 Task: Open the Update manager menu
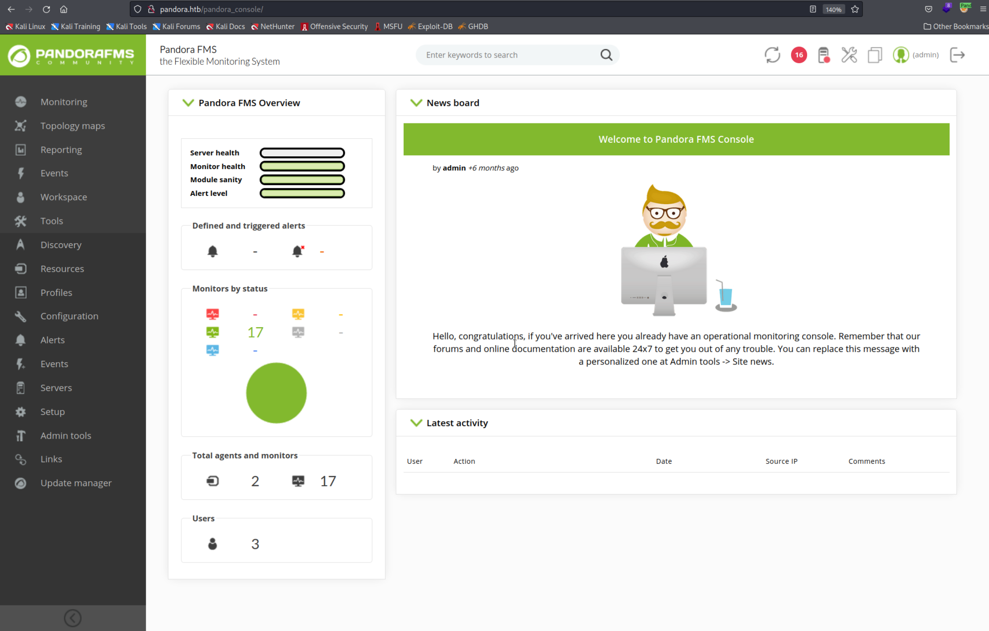coord(76,483)
